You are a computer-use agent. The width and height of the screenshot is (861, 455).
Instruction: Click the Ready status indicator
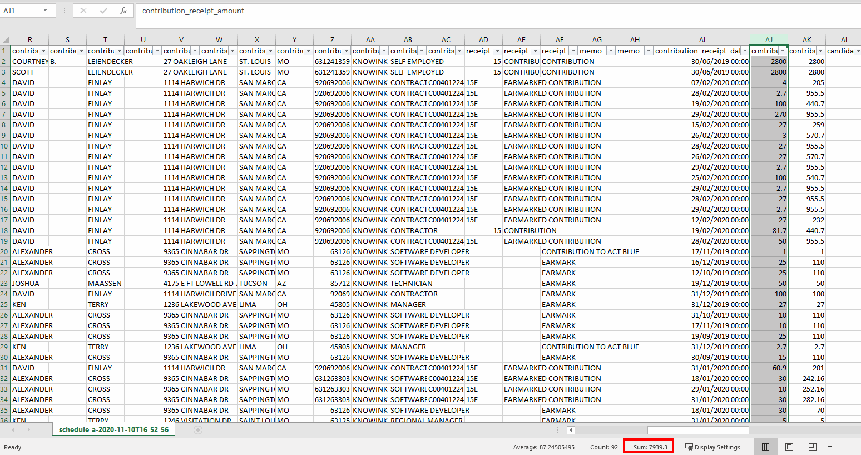pyautogui.click(x=13, y=447)
